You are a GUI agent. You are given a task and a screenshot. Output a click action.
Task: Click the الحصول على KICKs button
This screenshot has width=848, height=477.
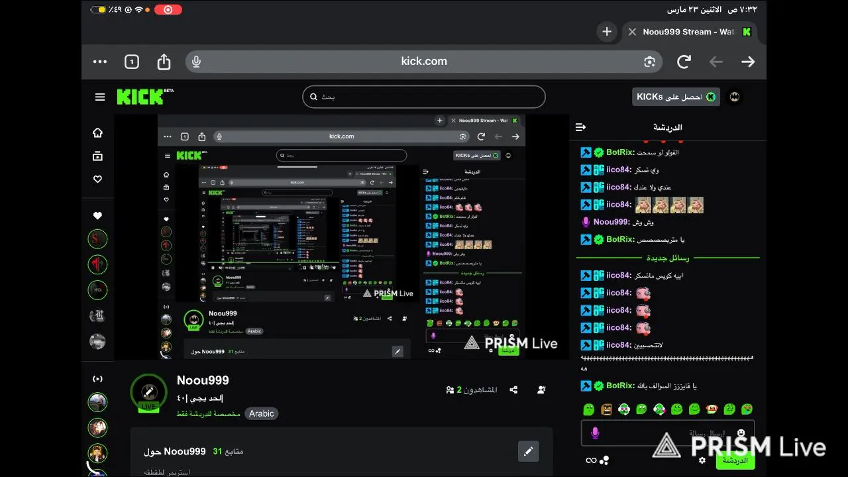point(676,97)
